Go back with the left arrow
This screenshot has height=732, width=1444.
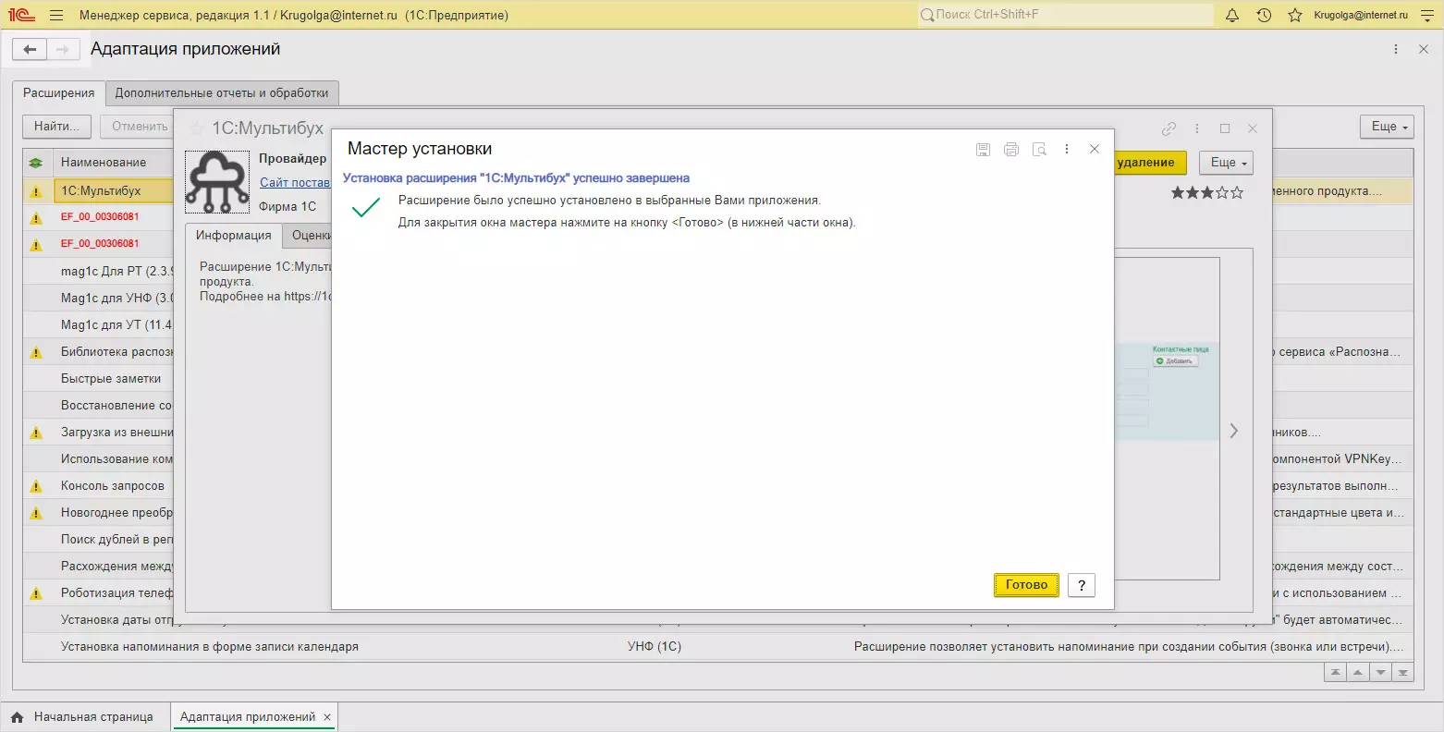[30, 50]
